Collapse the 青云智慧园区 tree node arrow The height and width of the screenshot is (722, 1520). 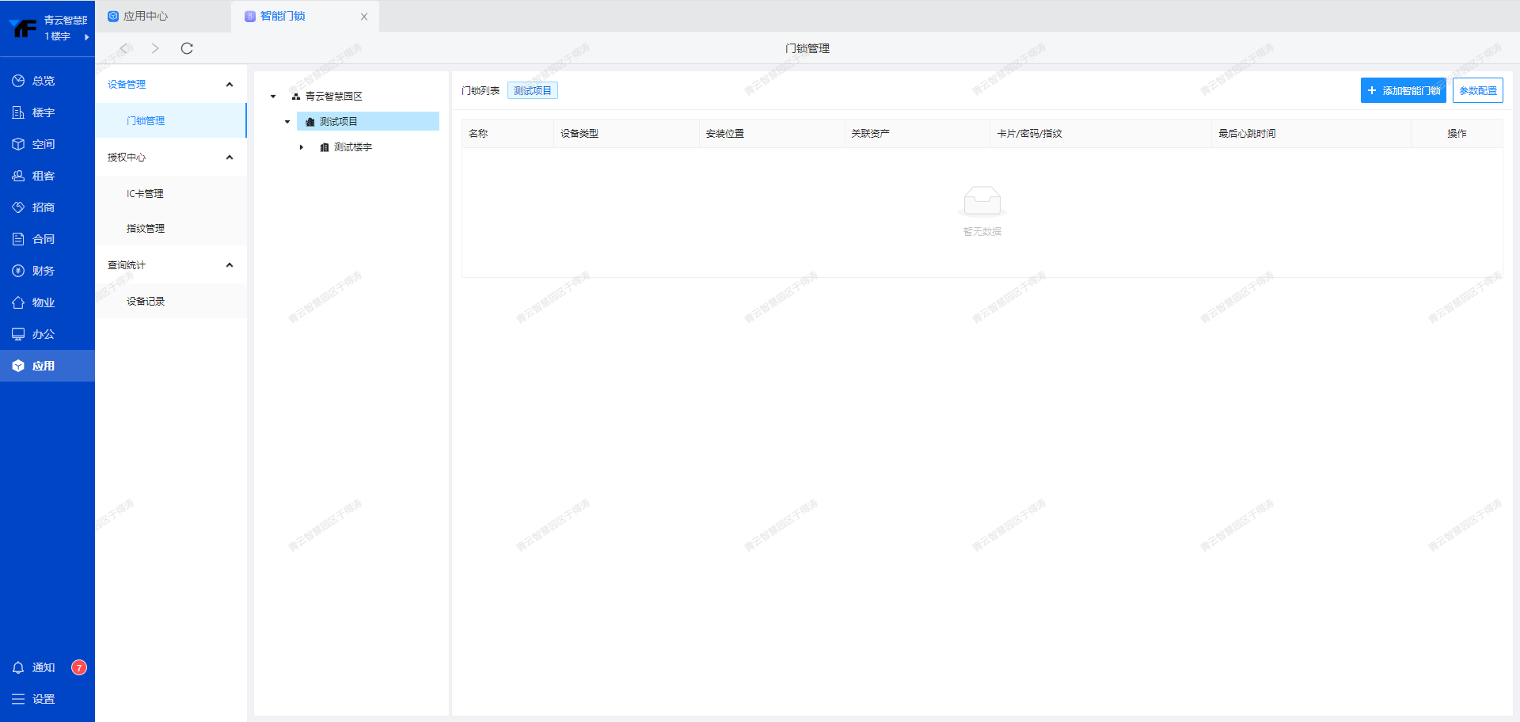pyautogui.click(x=273, y=97)
